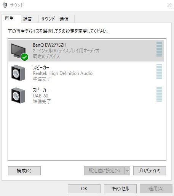Click the BenQ EW2775ZH volume level meter
The image size is (174, 196).
click(x=159, y=49)
